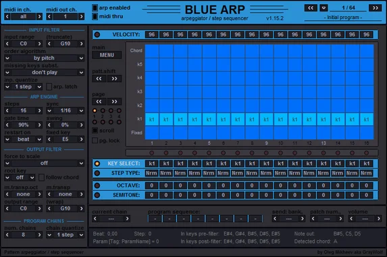Click key select k1 for step 16

pos(367,164)
